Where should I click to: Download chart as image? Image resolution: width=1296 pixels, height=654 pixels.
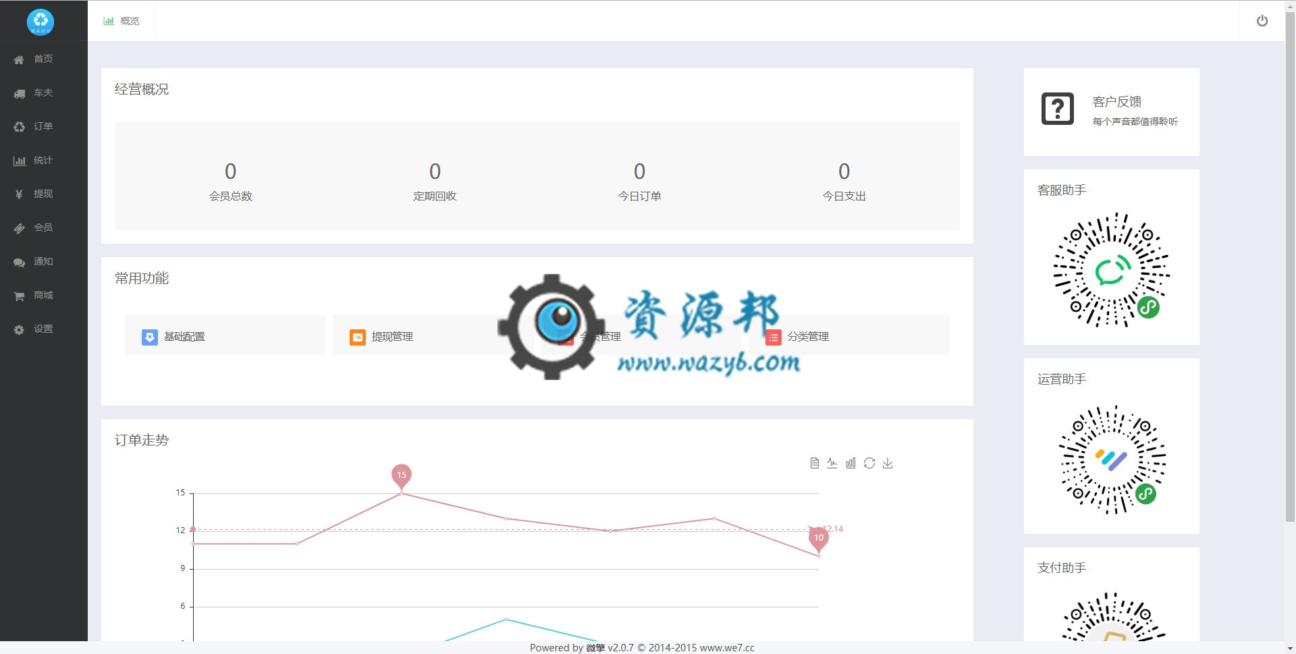[888, 463]
